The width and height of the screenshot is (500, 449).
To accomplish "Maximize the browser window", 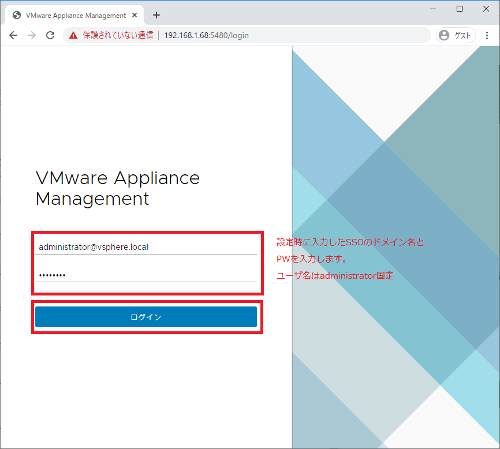I will (x=460, y=9).
